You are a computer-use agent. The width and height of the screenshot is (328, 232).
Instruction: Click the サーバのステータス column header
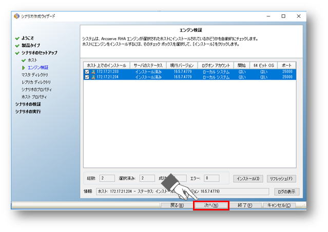148,66
